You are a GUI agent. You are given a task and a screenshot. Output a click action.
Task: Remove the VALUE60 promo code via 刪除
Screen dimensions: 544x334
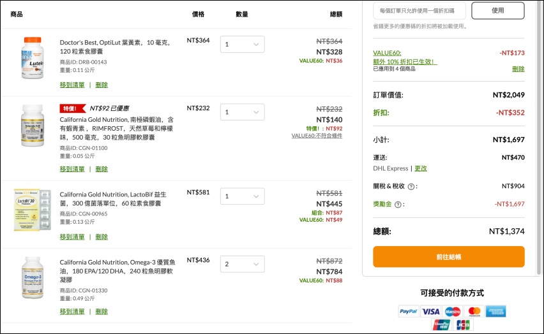click(x=518, y=69)
